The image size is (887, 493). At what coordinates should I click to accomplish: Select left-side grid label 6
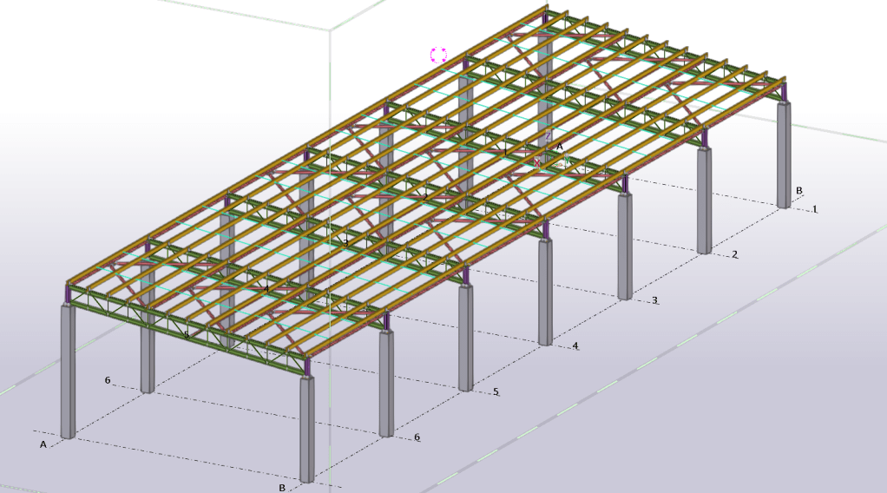tap(108, 380)
